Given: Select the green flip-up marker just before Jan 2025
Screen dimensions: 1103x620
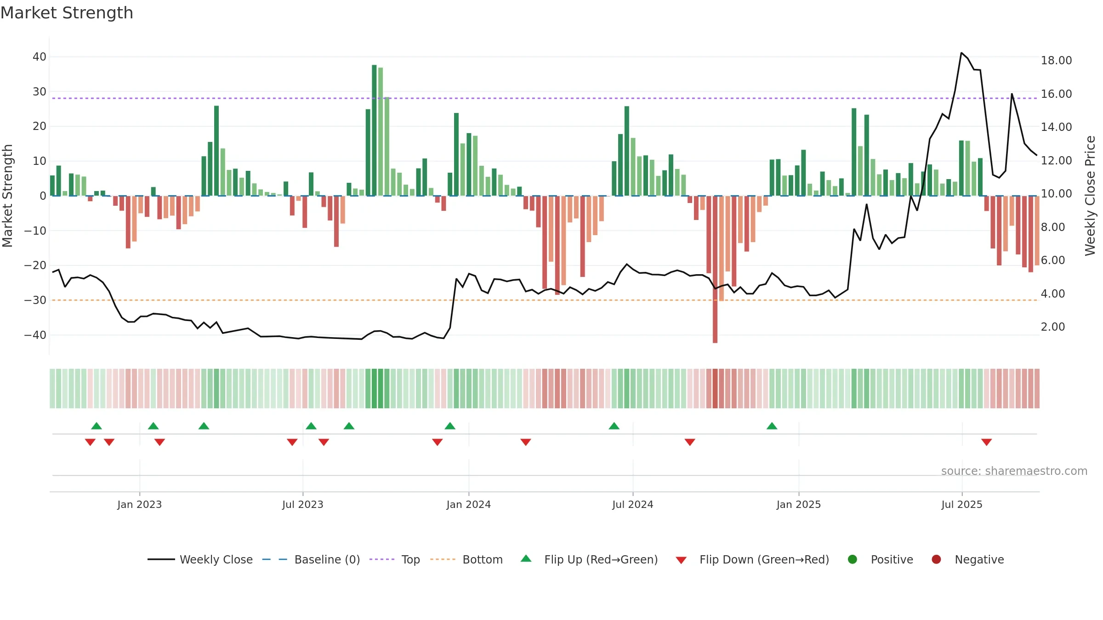Looking at the screenshot, I should 772,426.
